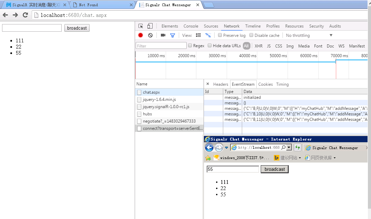Click the IE favorites star icon
The width and height of the screenshot is (371, 219).
pos(208,158)
